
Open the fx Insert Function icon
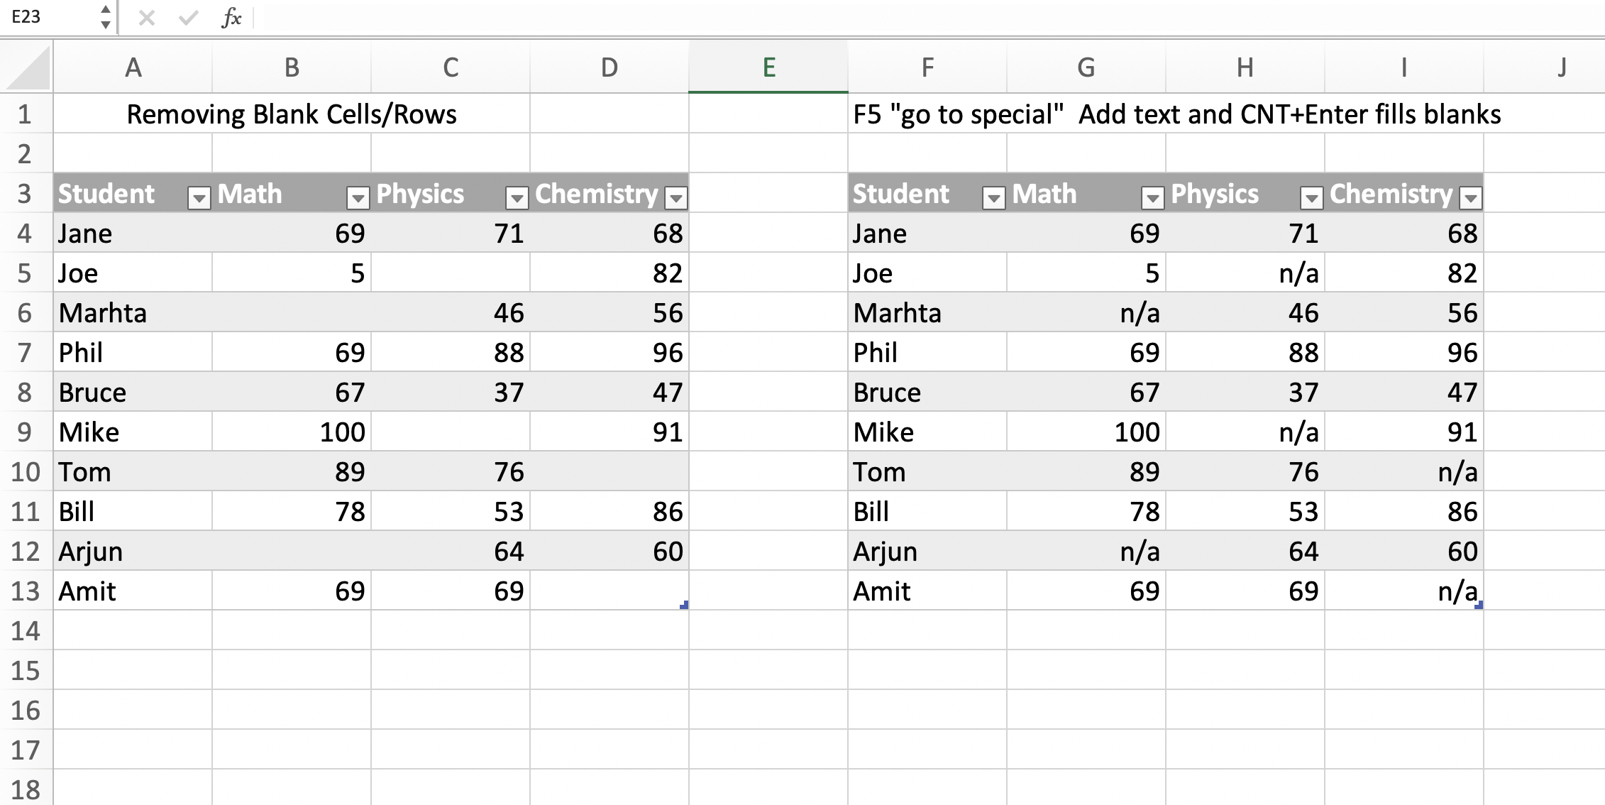(231, 18)
